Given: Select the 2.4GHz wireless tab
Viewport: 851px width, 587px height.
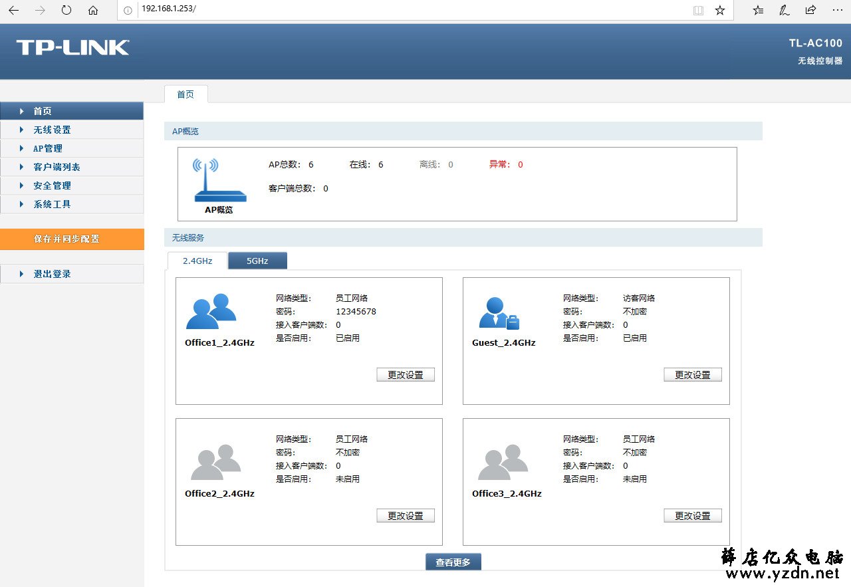Looking at the screenshot, I should (197, 261).
